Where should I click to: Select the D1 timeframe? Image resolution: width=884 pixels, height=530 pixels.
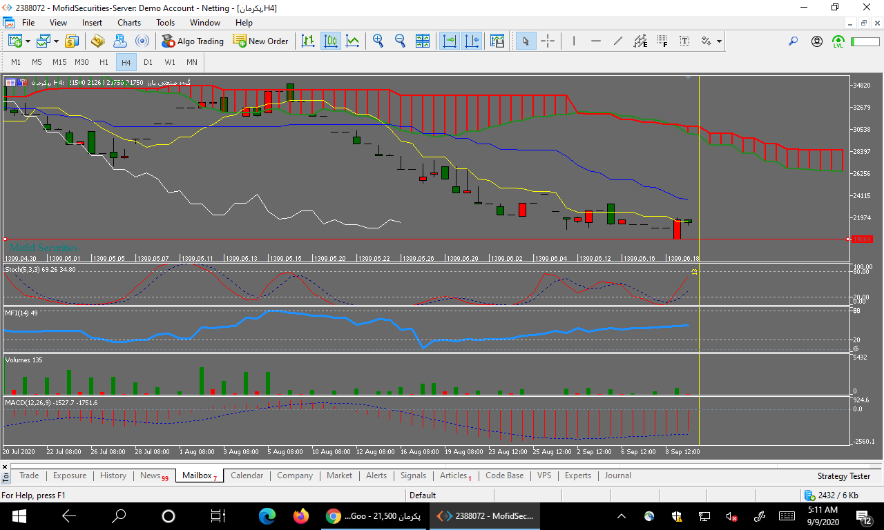[148, 62]
